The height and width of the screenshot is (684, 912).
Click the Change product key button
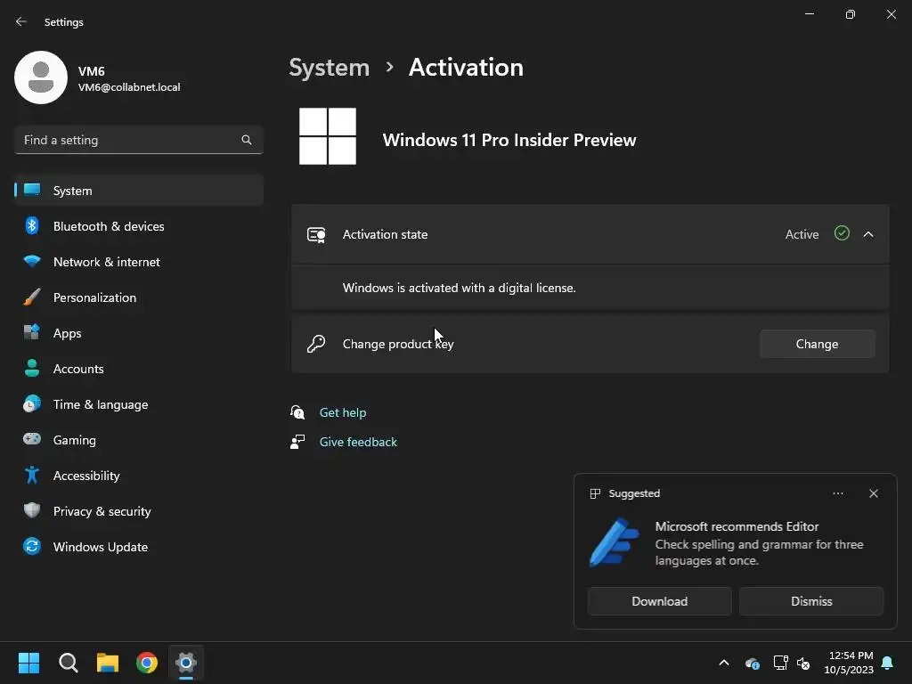[x=818, y=344]
